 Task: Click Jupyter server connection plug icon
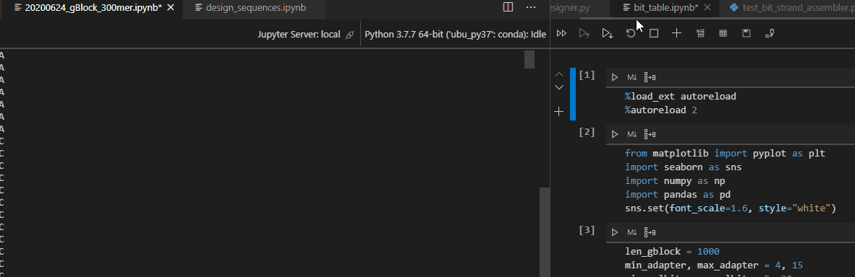pos(350,35)
